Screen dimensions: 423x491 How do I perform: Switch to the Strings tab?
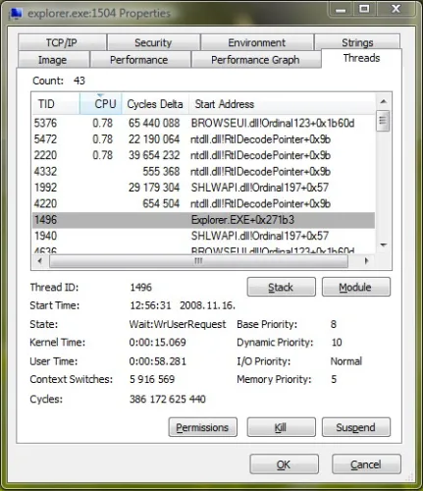pos(357,42)
